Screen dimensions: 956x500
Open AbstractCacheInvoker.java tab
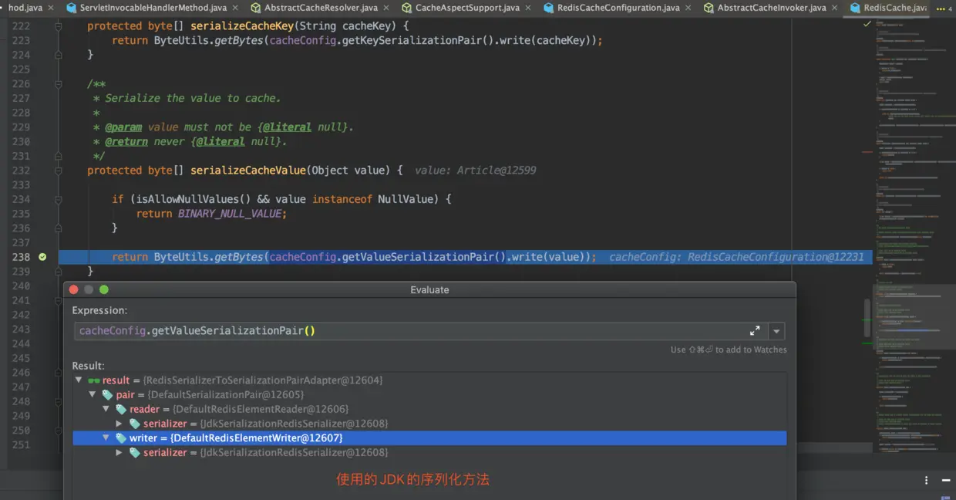click(771, 8)
